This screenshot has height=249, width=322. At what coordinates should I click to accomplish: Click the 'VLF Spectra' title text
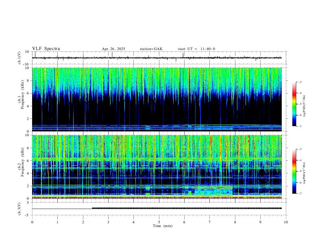tap(46, 49)
